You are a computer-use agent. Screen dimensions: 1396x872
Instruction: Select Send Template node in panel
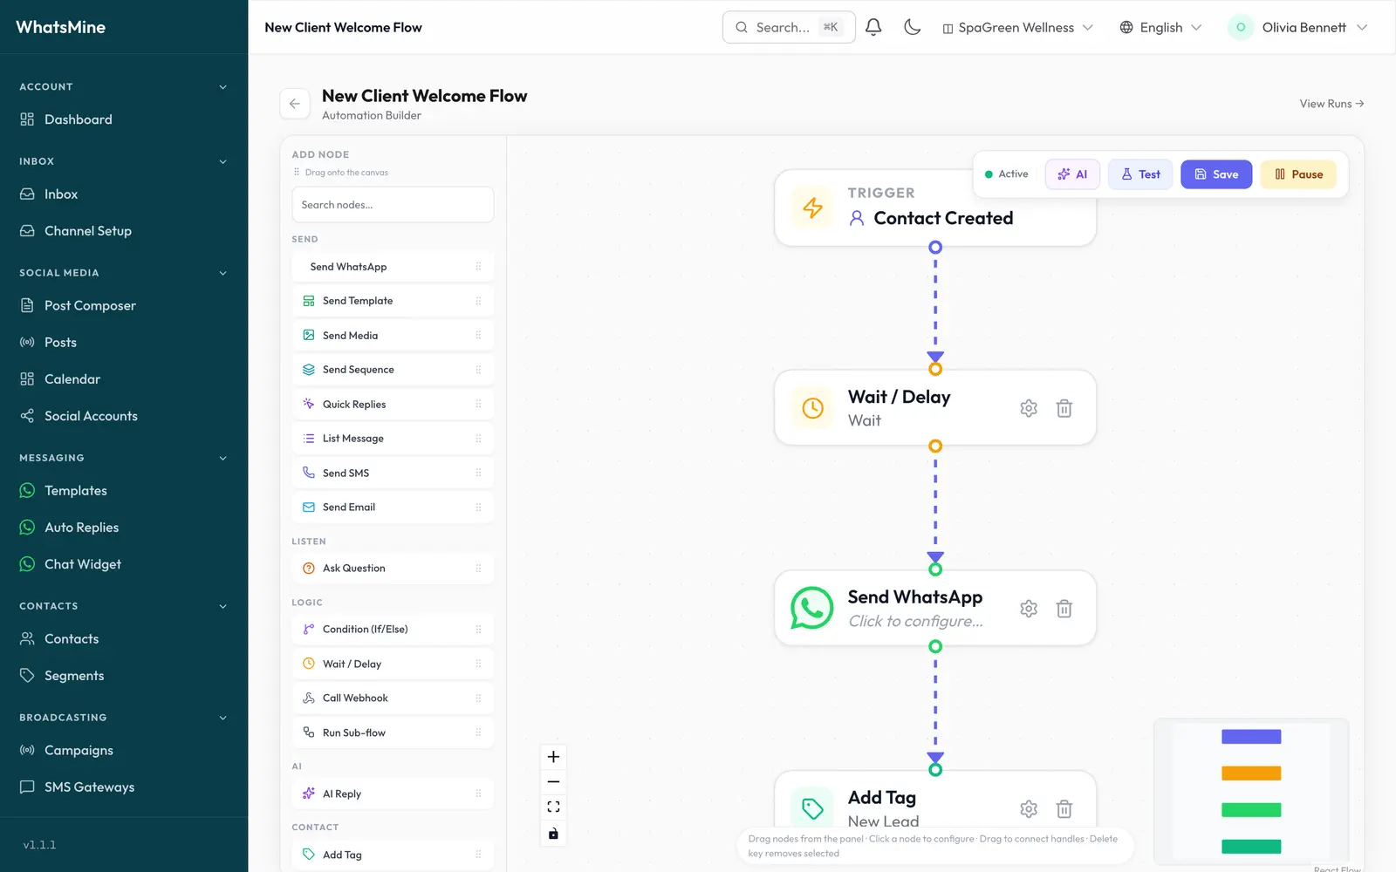[x=393, y=301]
